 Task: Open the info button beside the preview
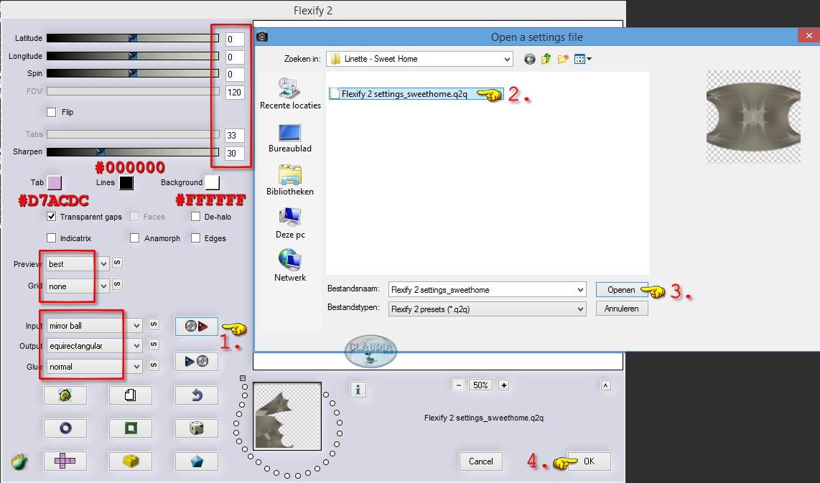(x=358, y=390)
